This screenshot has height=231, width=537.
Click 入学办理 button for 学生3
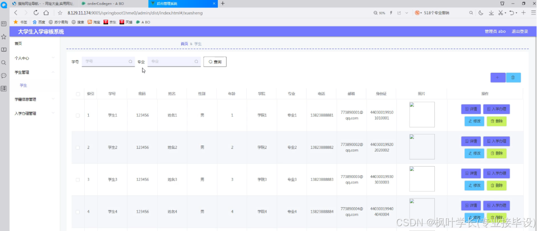click(497, 174)
